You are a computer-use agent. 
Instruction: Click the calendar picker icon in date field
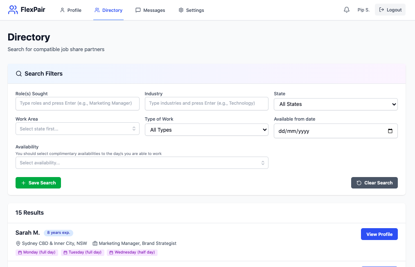(390, 131)
